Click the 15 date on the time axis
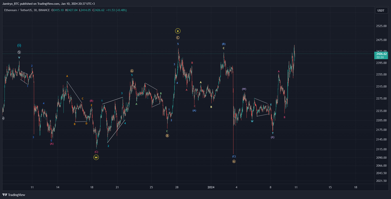The image size is (391, 199). [x=330, y=187]
